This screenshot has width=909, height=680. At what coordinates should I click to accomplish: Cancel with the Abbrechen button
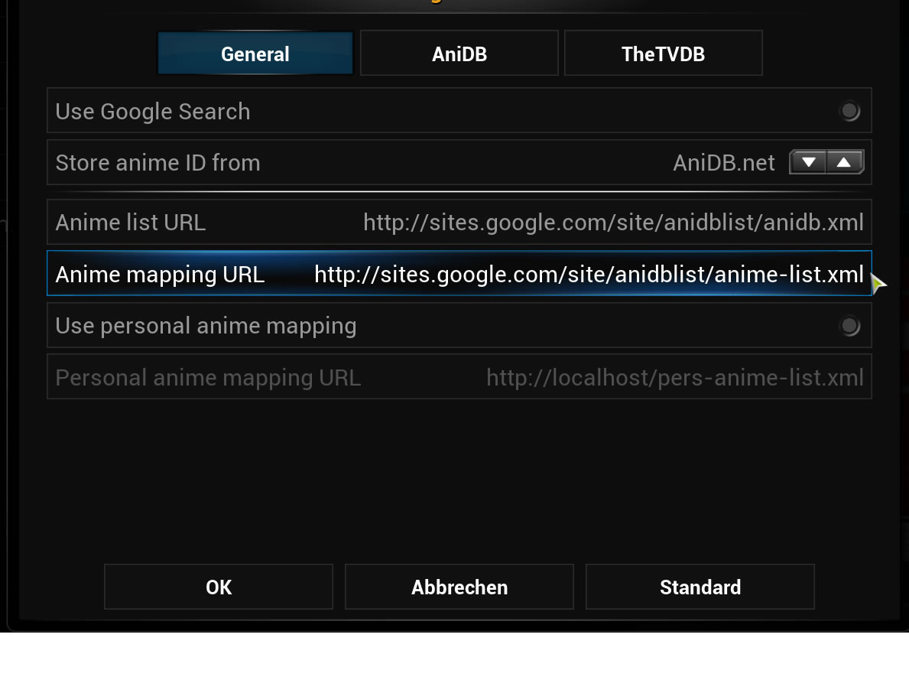459,587
